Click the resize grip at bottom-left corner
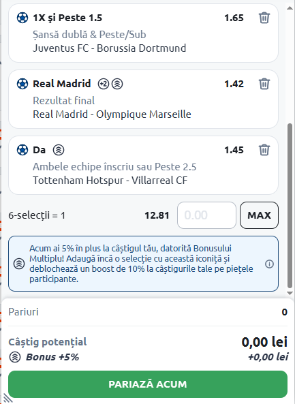 pyautogui.click(x=7, y=399)
